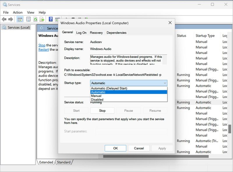
Task: Open the File menu
Action: [6, 12]
